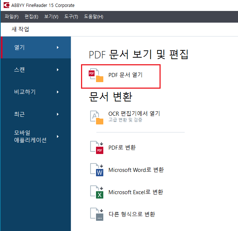Screen dimensions: 238x231
Task: Click Microsoft Word로 변환 text
Action: tap(136, 170)
